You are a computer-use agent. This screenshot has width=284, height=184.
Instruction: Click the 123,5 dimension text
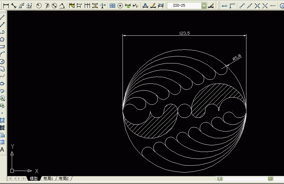tap(184, 33)
